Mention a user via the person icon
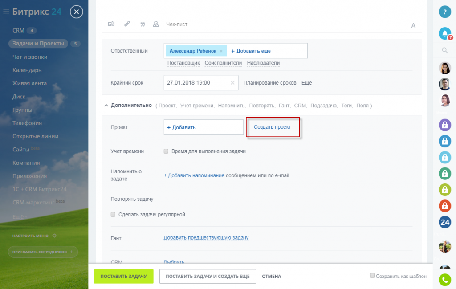 (156, 24)
